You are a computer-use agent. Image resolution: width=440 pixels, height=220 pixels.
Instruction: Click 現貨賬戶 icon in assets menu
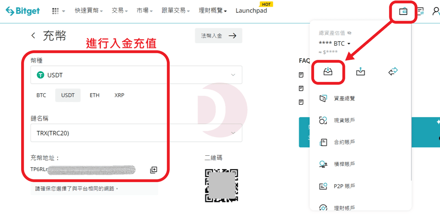(x=323, y=121)
